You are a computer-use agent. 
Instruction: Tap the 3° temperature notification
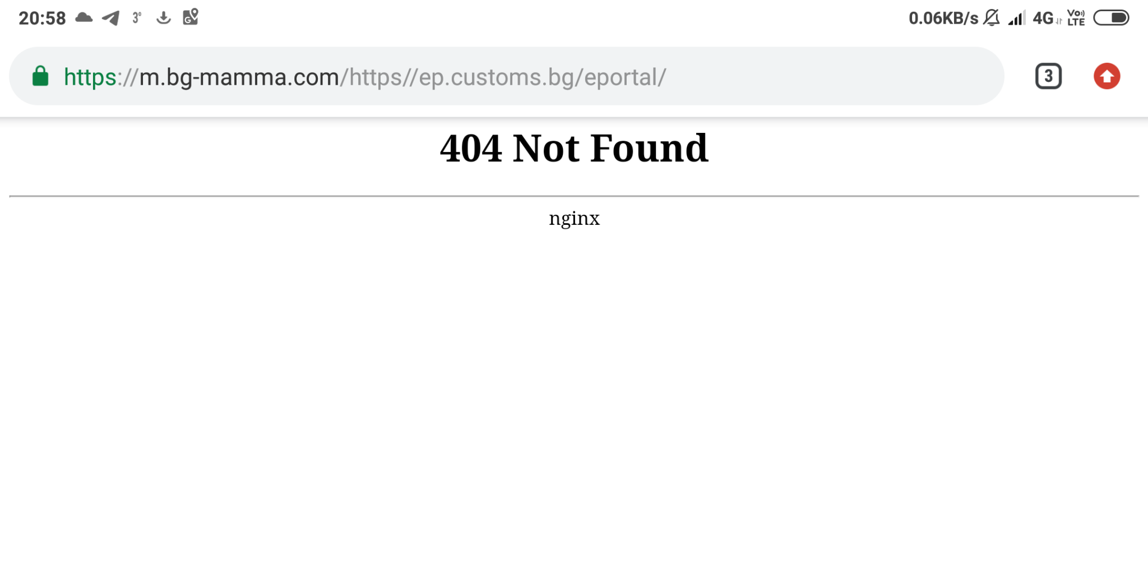tap(137, 18)
